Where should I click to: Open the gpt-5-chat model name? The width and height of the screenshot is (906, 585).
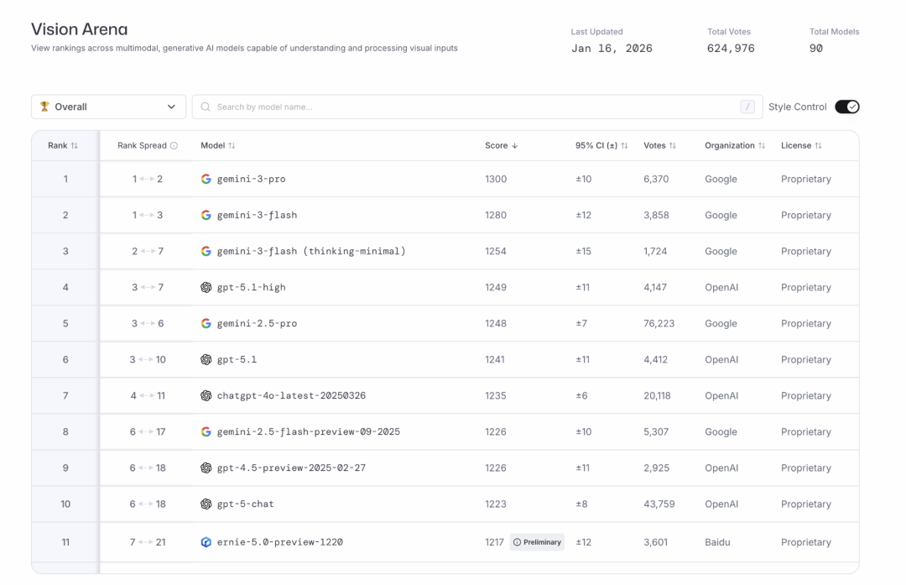[x=246, y=504]
